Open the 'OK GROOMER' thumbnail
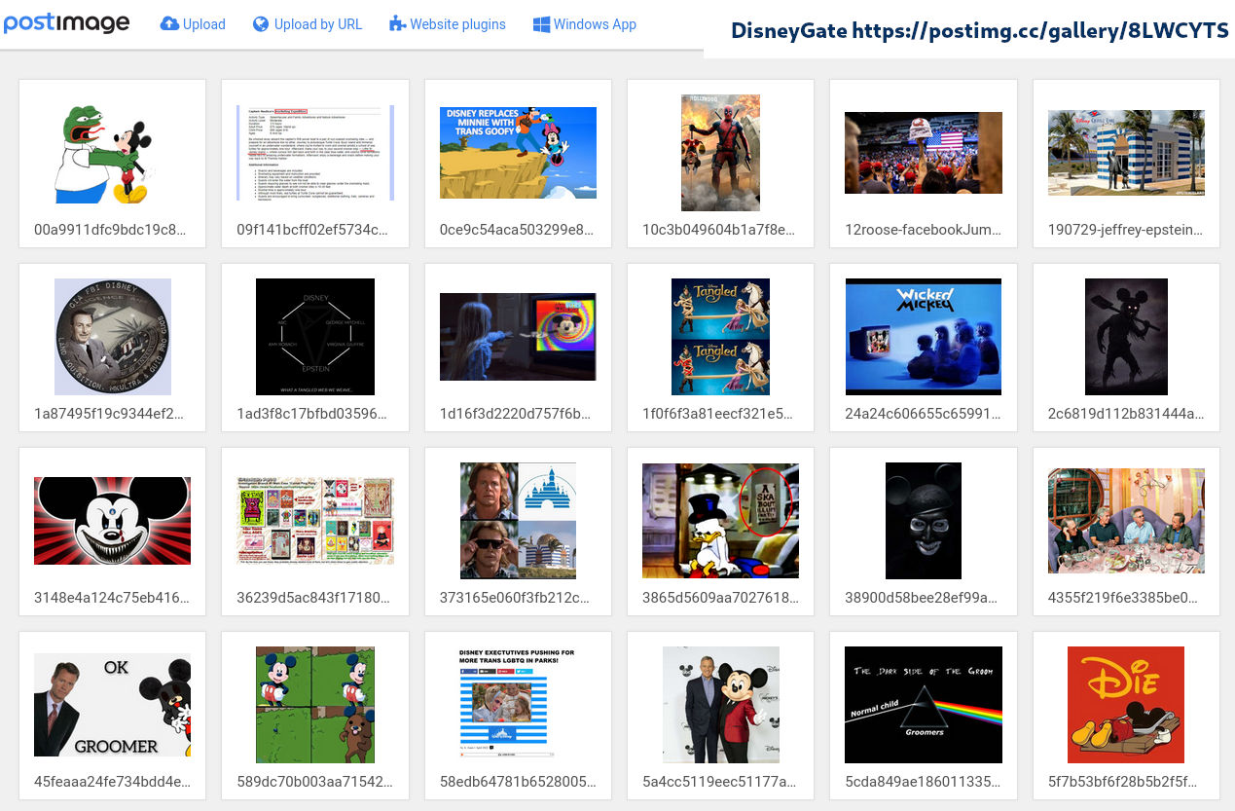This screenshot has height=811, width=1235. click(113, 705)
